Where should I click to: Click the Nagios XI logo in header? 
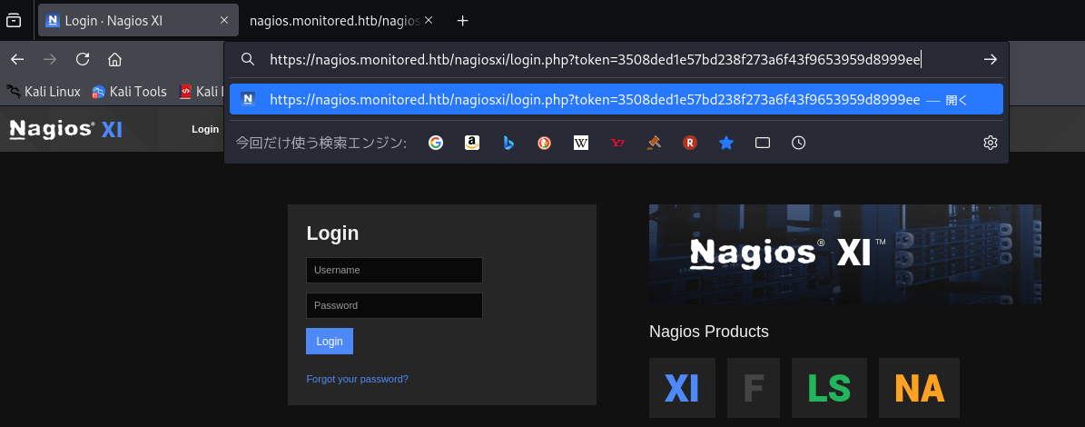coord(65,129)
